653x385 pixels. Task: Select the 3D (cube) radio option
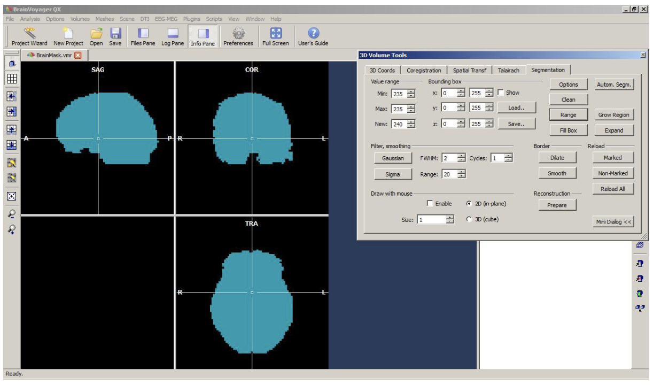[469, 219]
